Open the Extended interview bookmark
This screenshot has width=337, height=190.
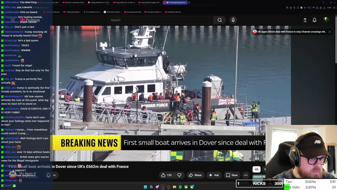click(173, 12)
